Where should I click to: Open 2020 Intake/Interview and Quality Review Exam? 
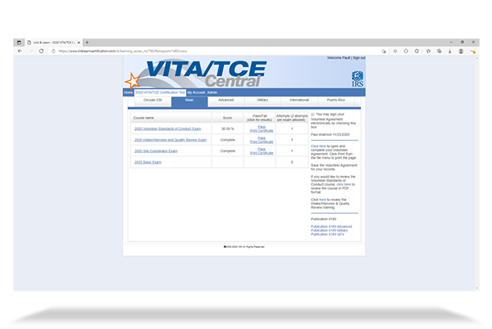tap(171, 140)
